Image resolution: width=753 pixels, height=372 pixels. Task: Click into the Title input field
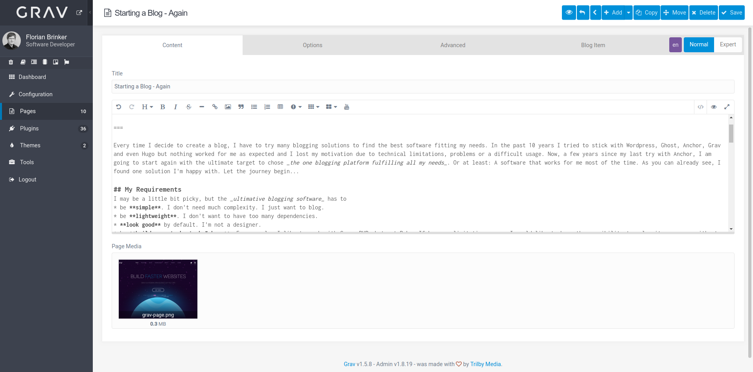click(423, 86)
